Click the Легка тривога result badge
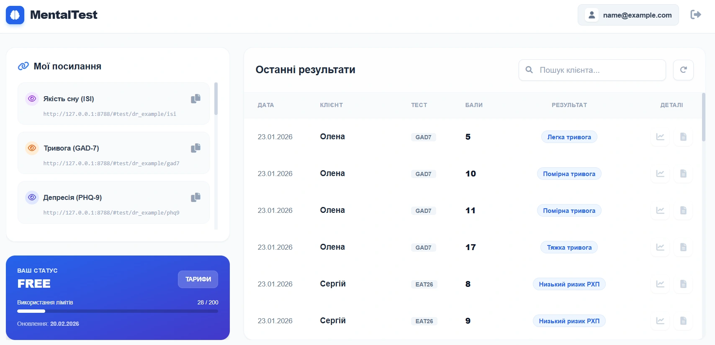This screenshot has height=345, width=715. [569, 137]
